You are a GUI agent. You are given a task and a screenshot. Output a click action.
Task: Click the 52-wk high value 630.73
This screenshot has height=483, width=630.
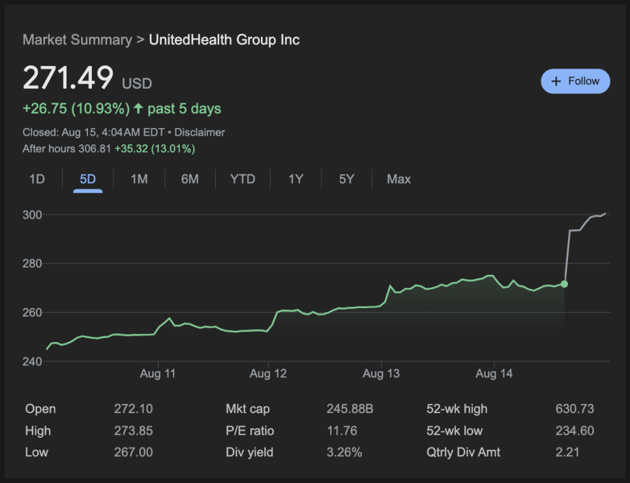coord(575,409)
